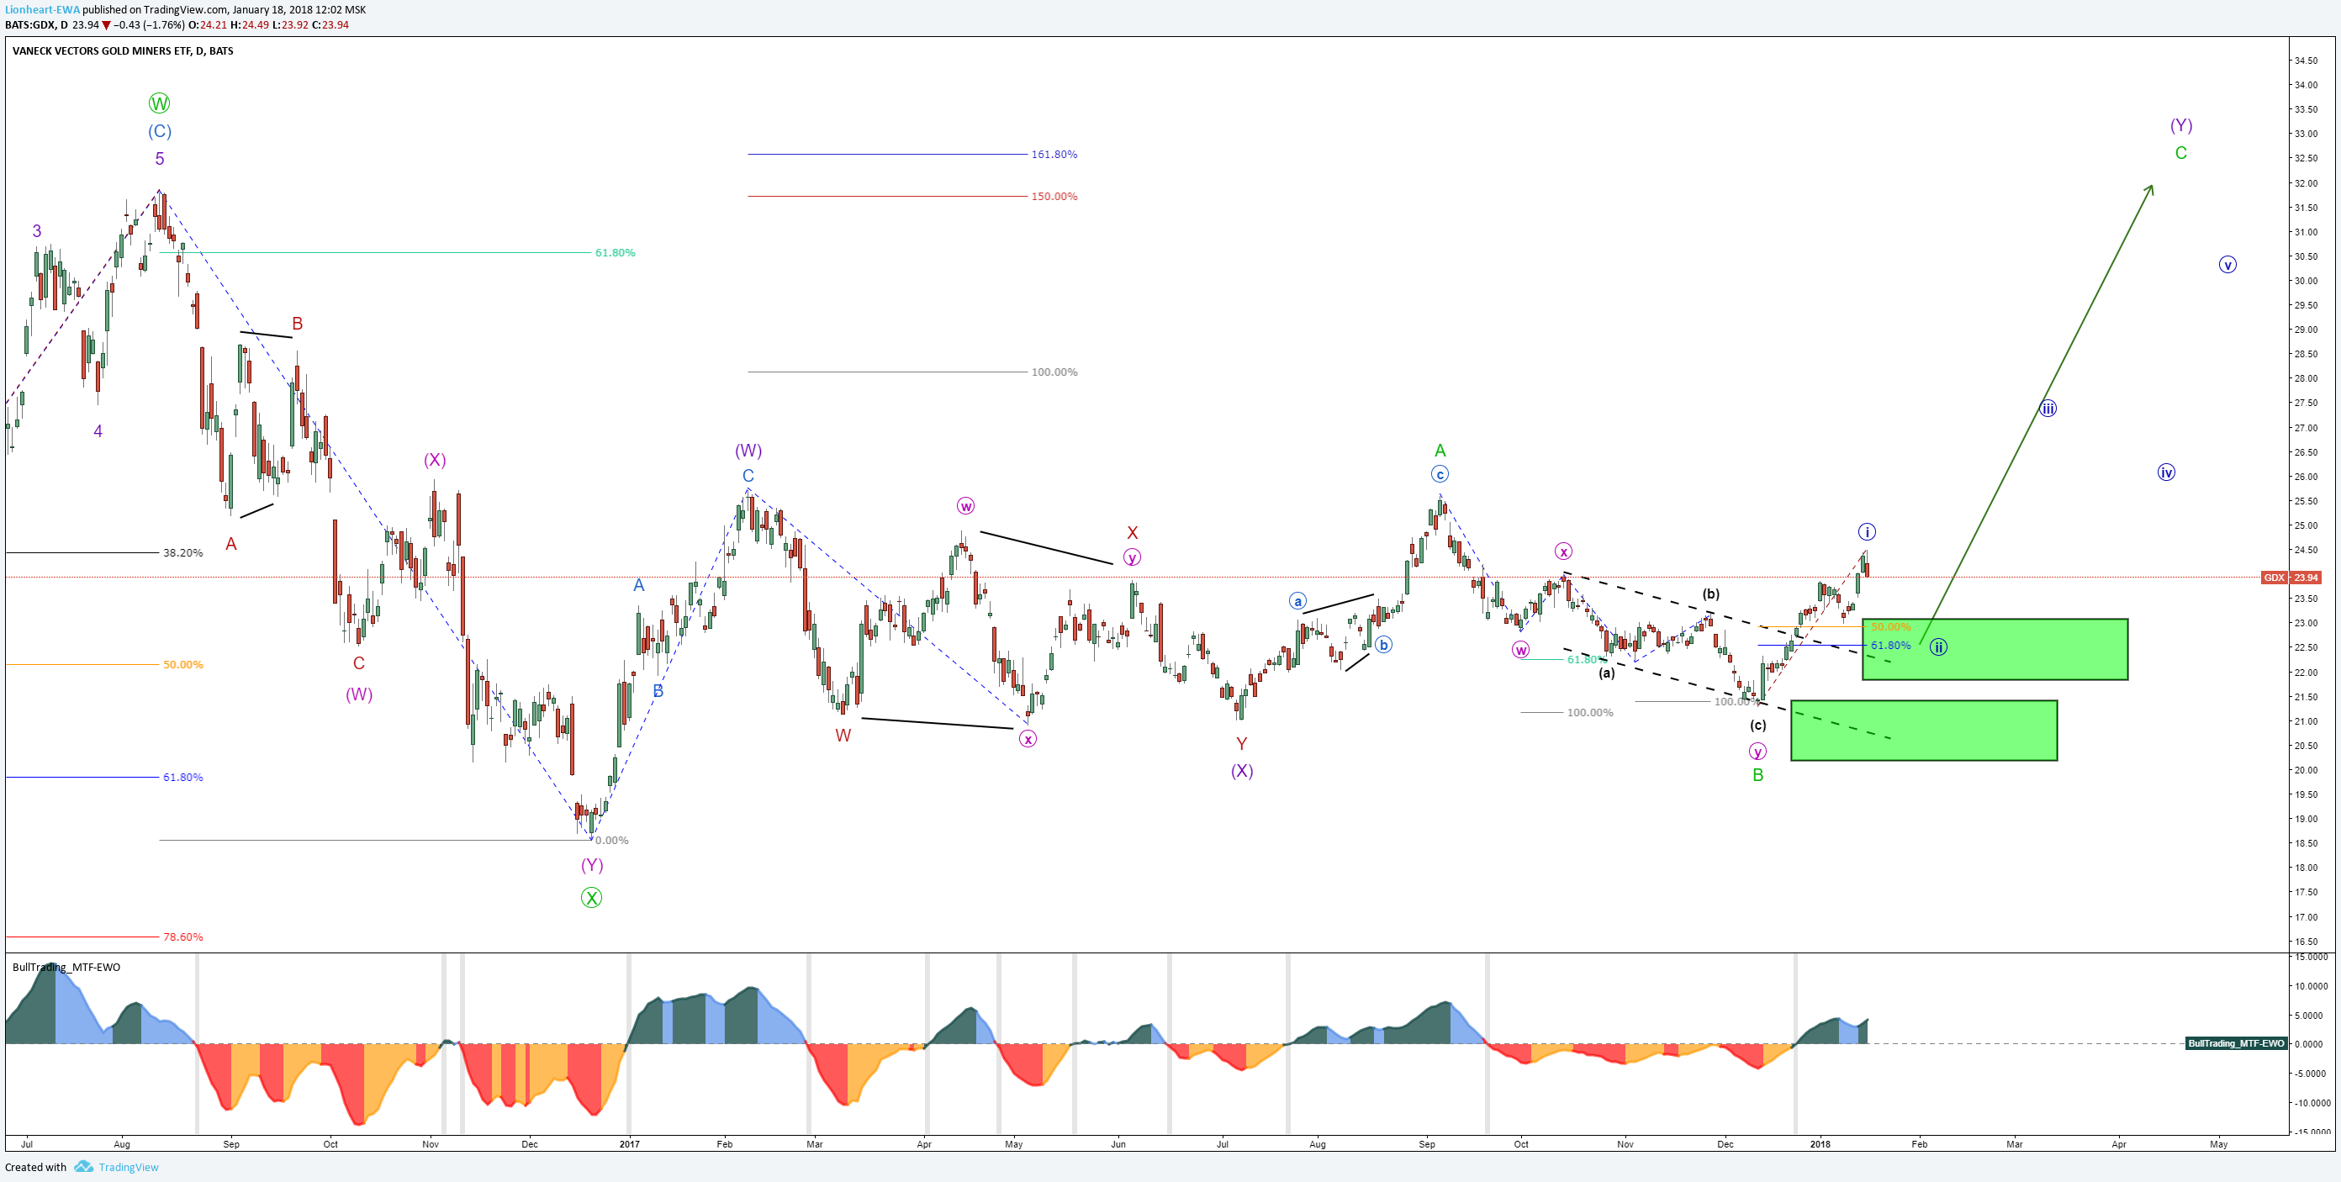
Task: Select the circled iii wave label
Action: pos(2048,408)
